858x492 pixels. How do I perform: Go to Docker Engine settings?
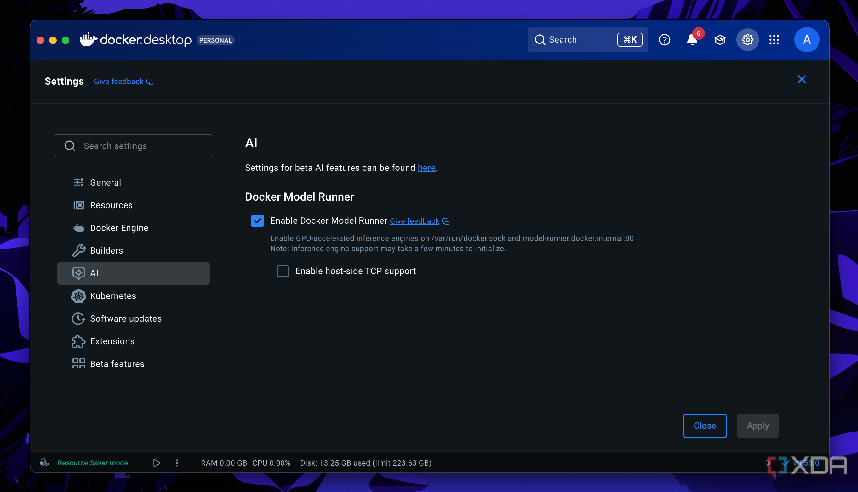coord(134,228)
